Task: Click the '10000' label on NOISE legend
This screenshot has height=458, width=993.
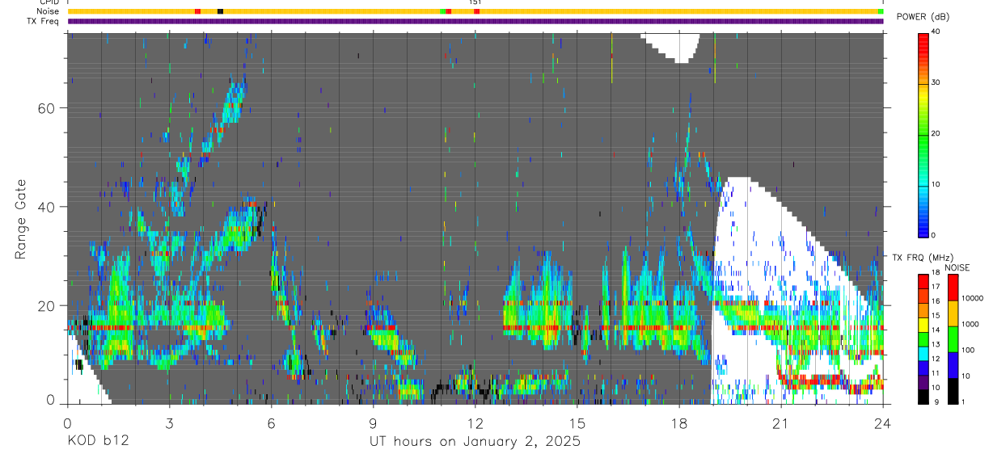Action: point(972,298)
